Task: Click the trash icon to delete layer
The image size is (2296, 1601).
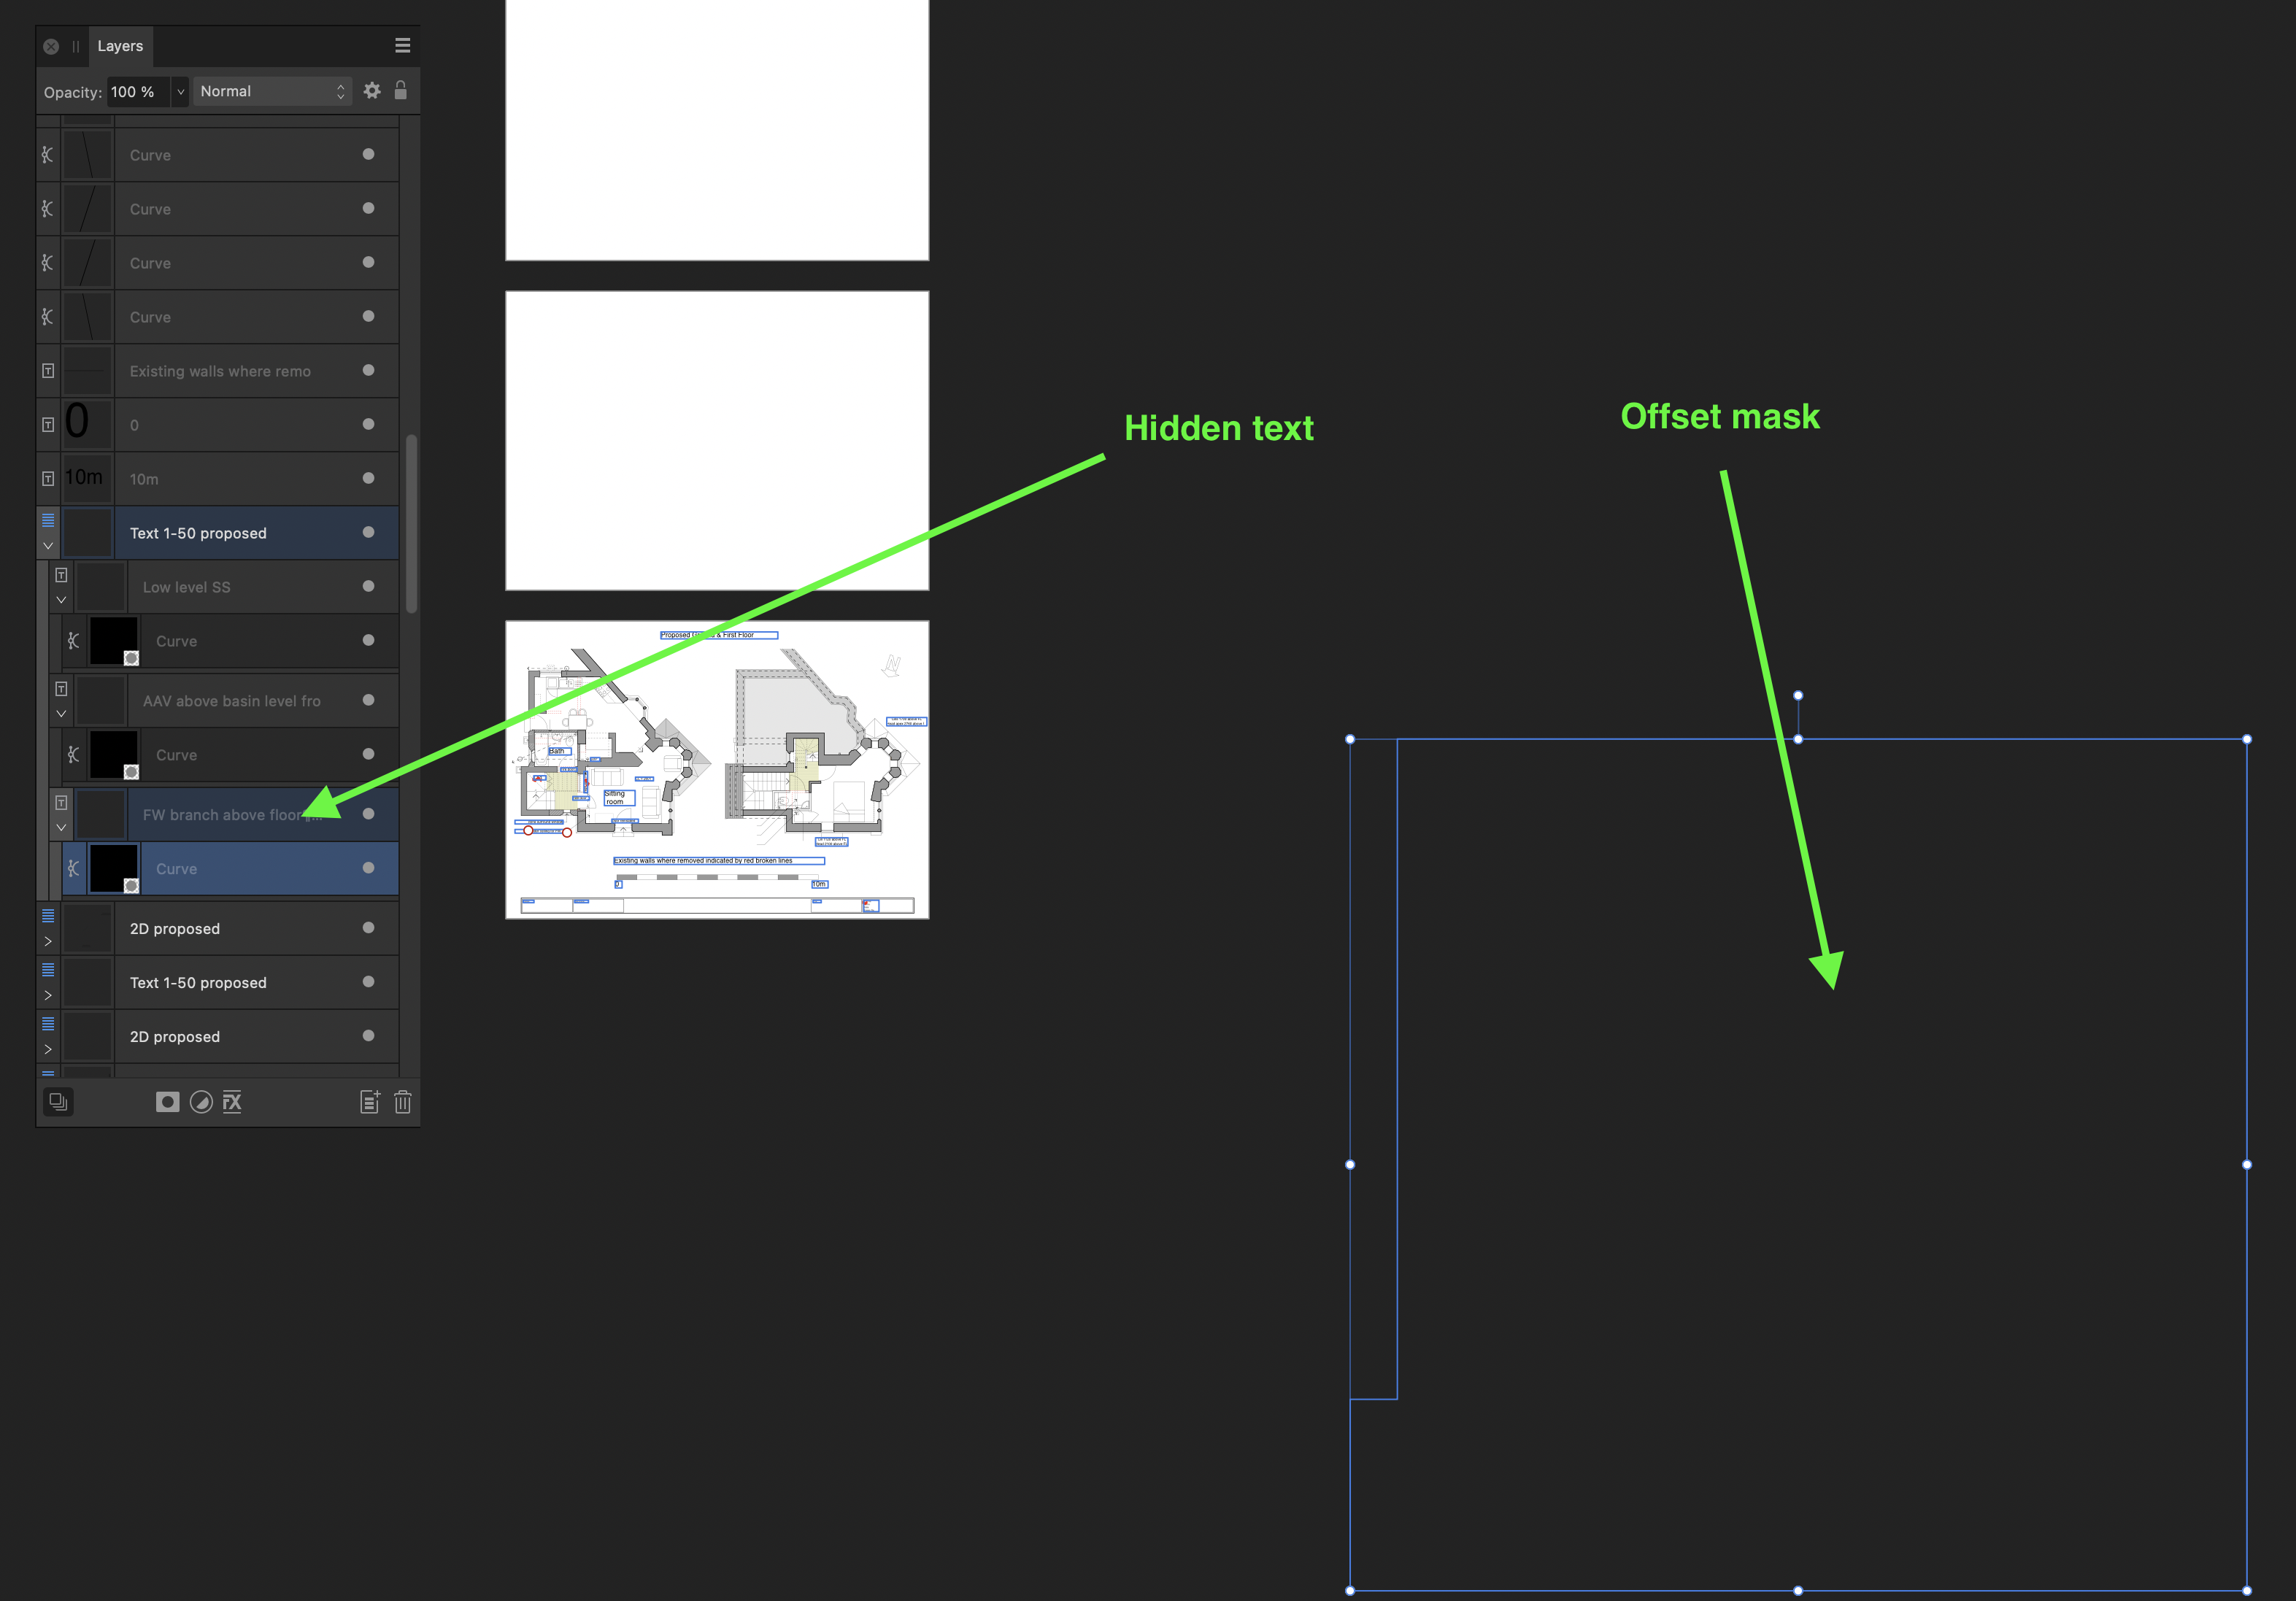Action: pos(403,1102)
